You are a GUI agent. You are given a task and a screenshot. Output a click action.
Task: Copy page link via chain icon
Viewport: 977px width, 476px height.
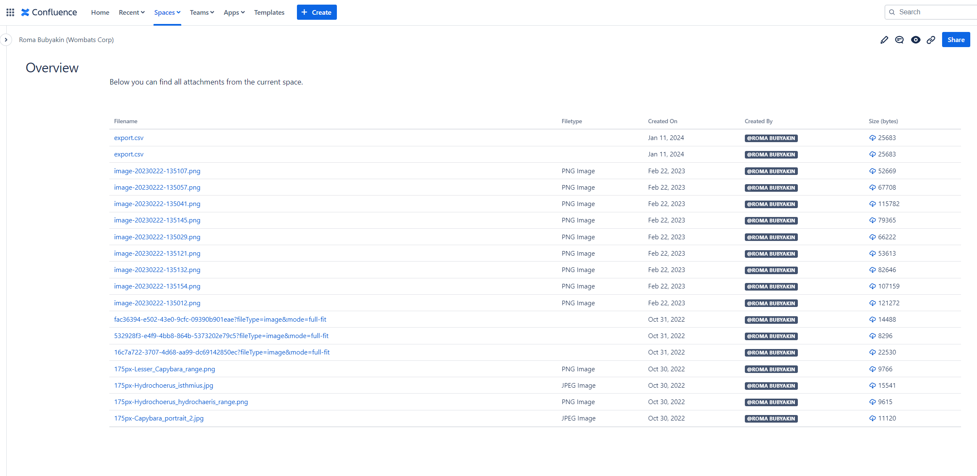click(x=931, y=40)
